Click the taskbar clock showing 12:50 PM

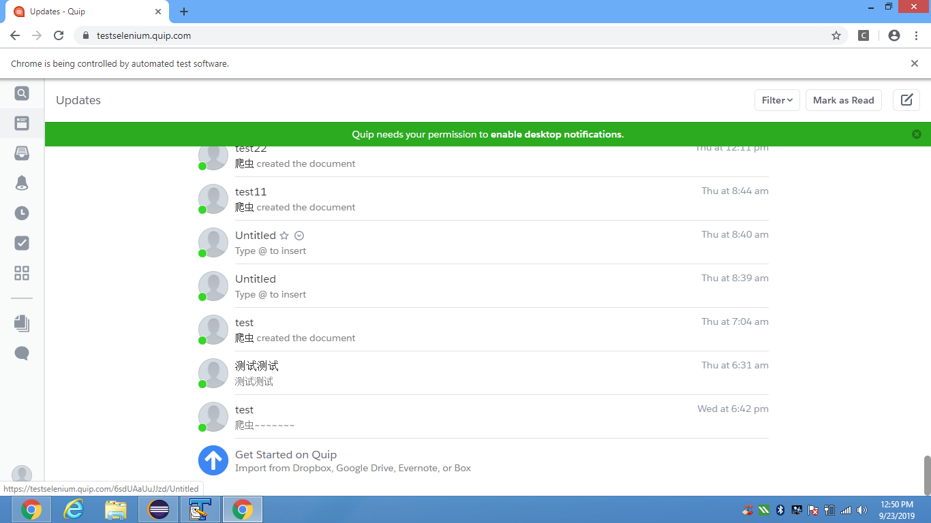click(x=897, y=510)
